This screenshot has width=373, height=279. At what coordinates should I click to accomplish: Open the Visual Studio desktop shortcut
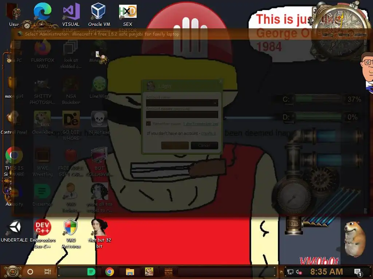click(x=71, y=14)
